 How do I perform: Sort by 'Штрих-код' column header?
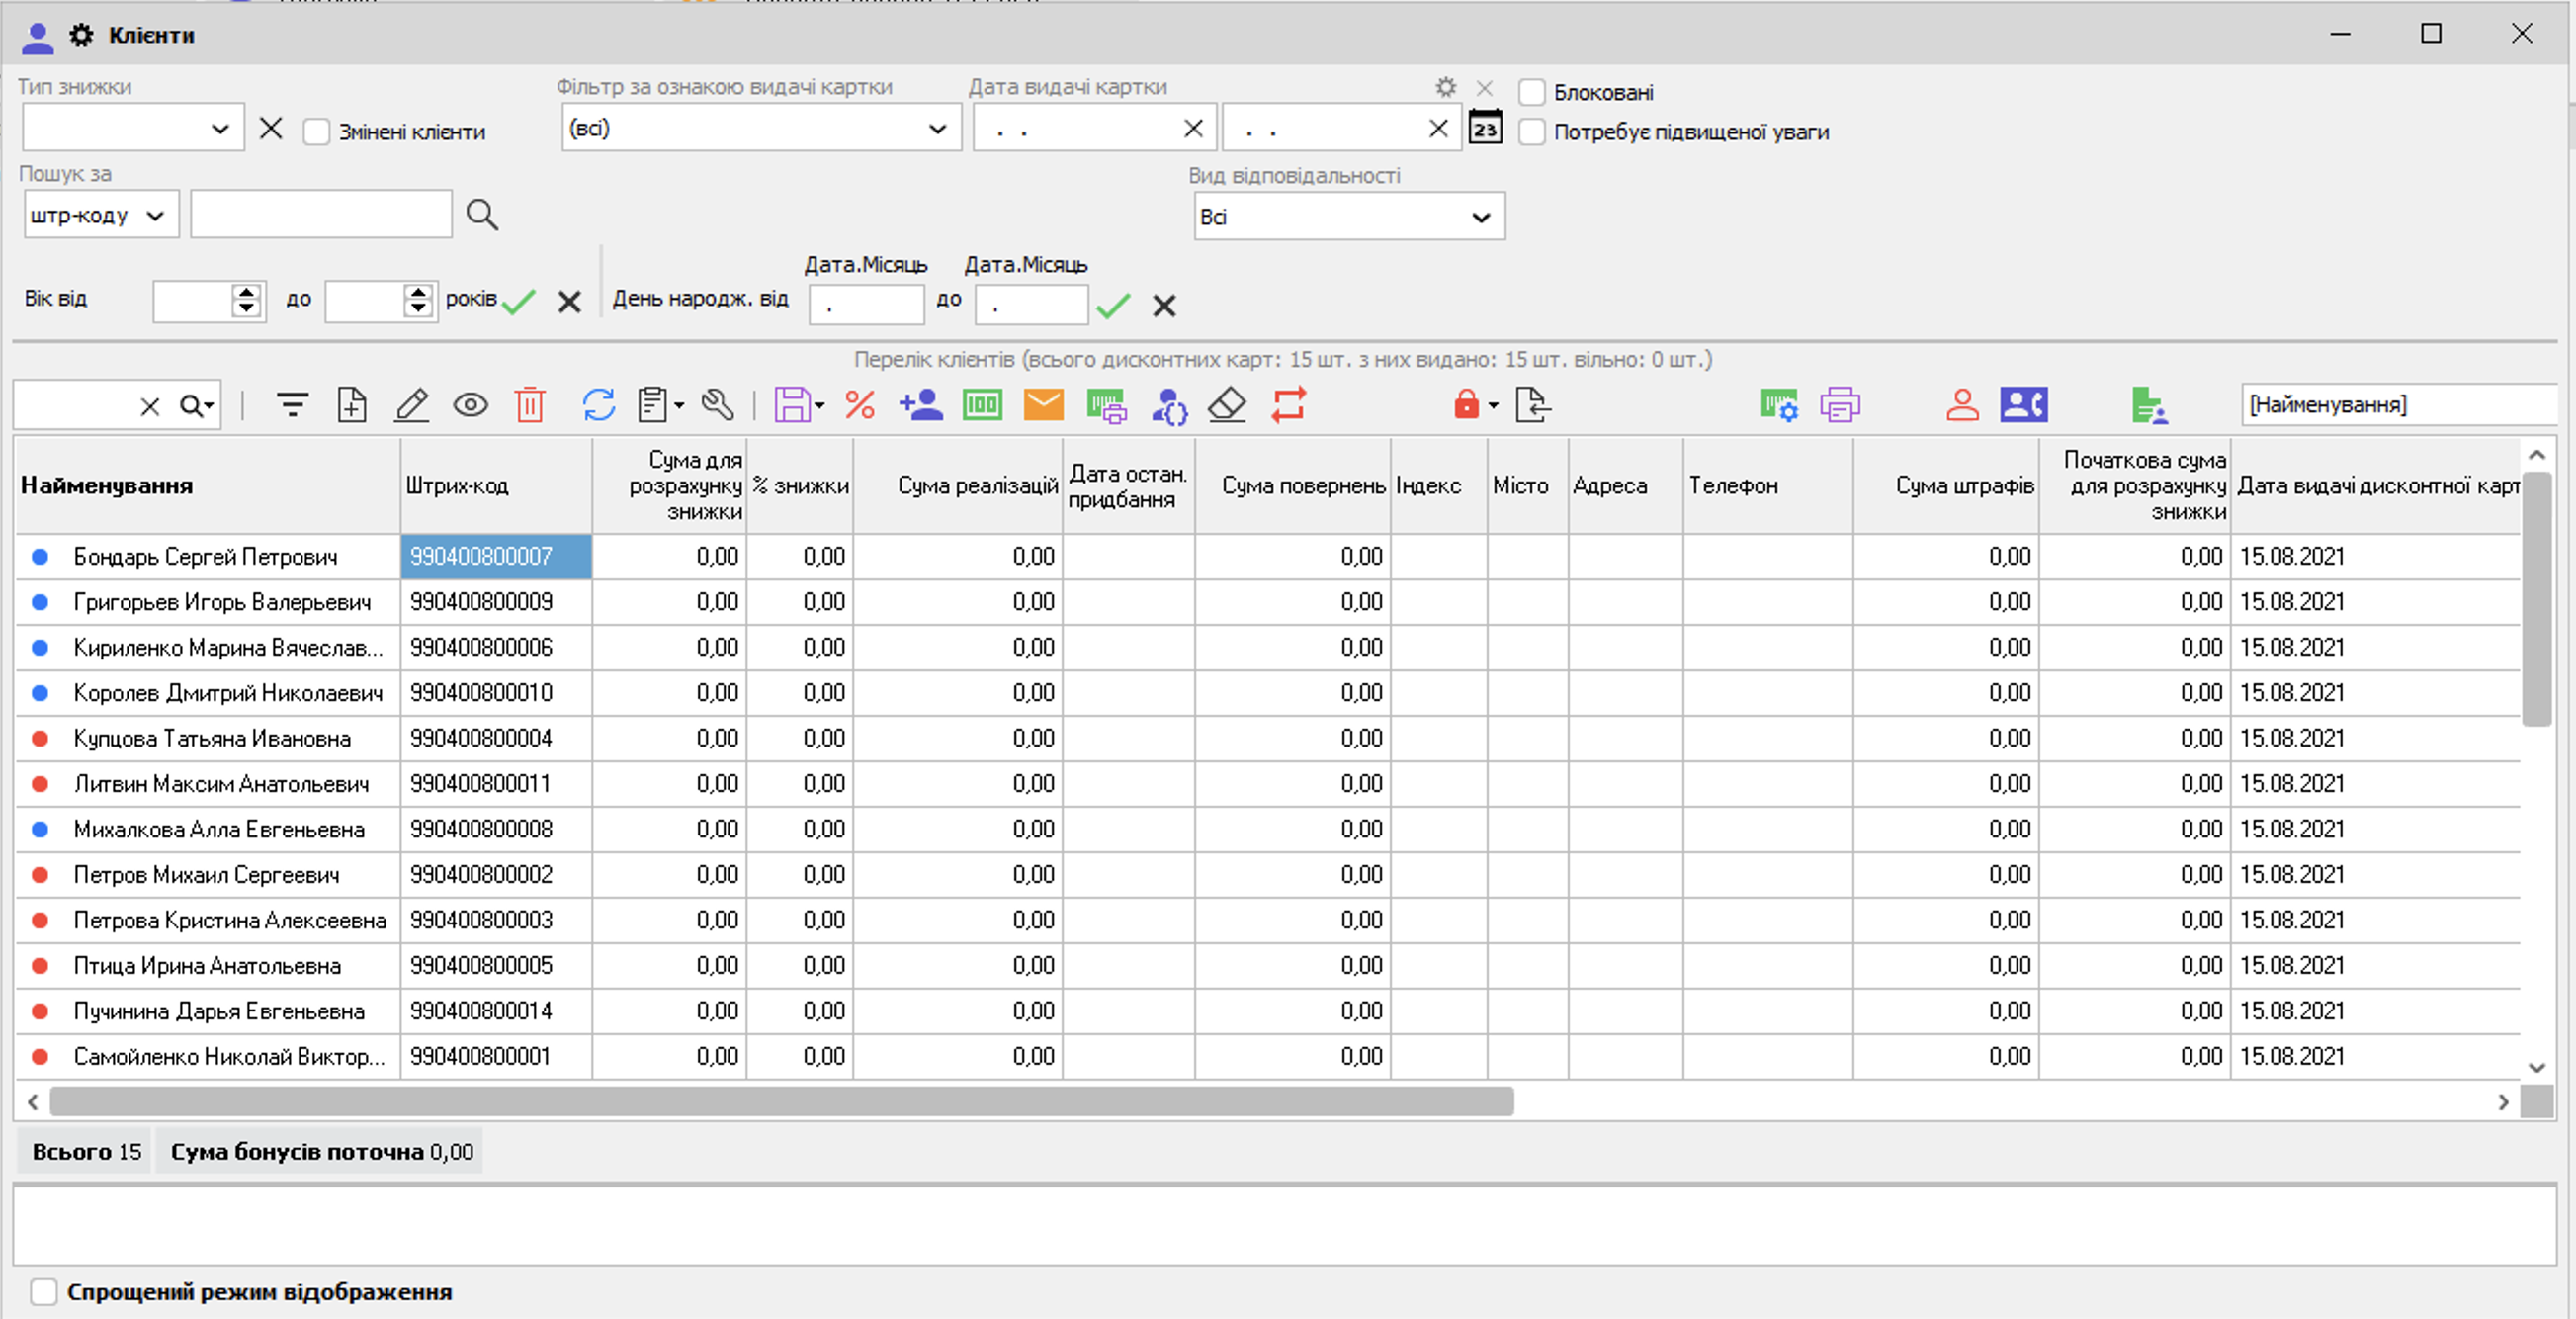(496, 486)
